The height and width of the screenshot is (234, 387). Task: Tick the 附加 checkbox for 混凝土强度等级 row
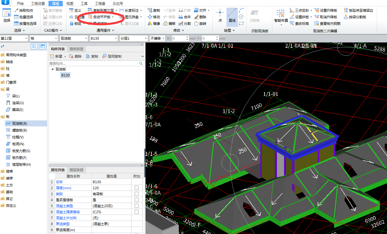pyautogui.click(x=137, y=212)
